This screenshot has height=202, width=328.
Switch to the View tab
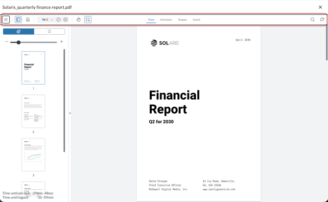pos(151,20)
